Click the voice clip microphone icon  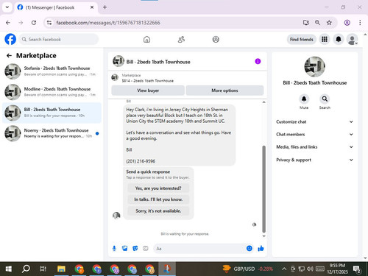[114, 249]
